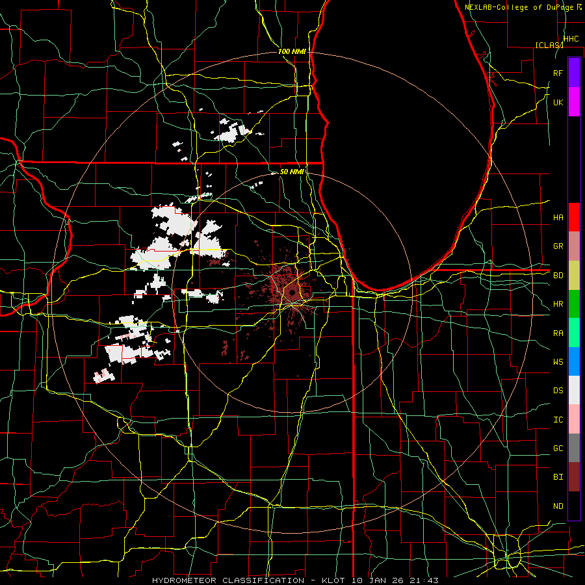
Task: Click the HA legend label
Action: [x=558, y=218]
